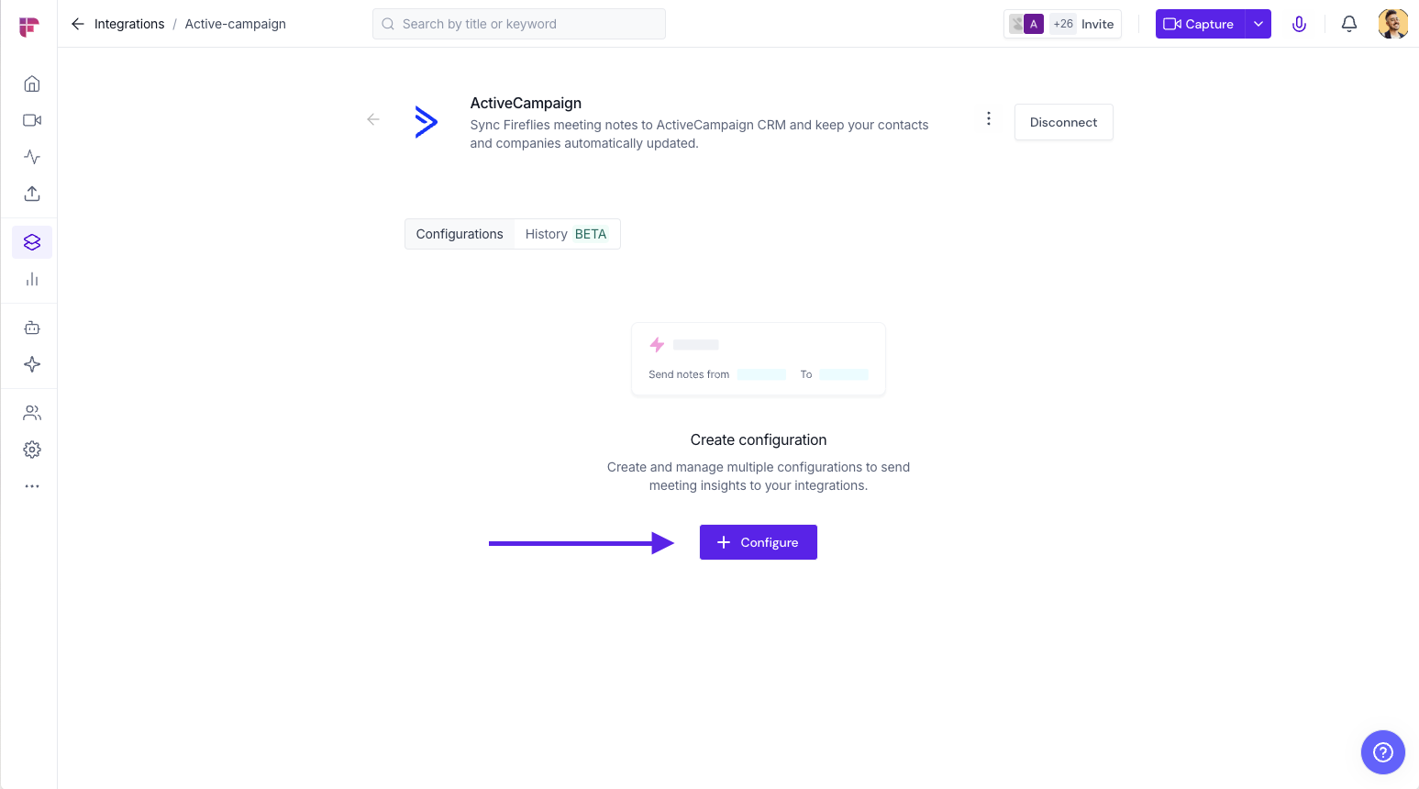Click the Configure button
Image resolution: width=1419 pixels, height=789 pixels.
[758, 542]
